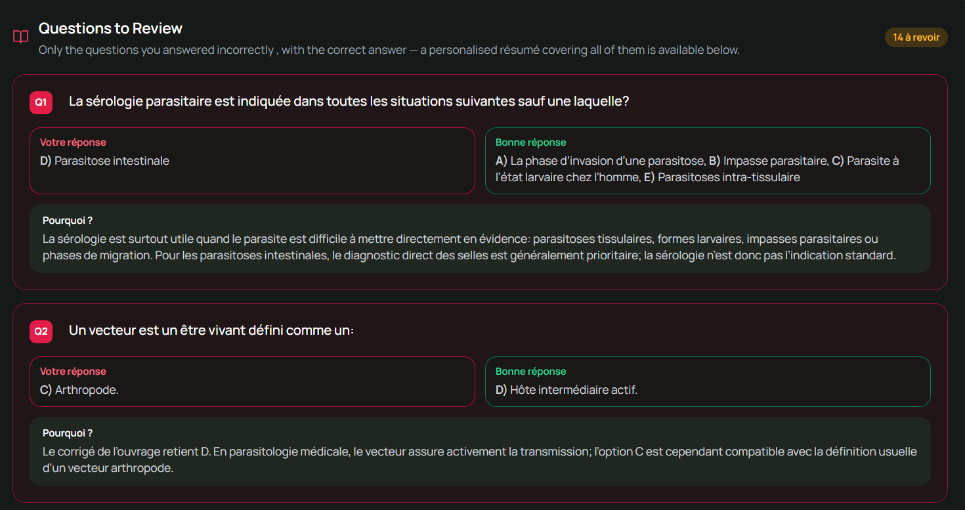The height and width of the screenshot is (510, 965).
Task: Click the subtitle about the personalised résumé
Action: (389, 50)
